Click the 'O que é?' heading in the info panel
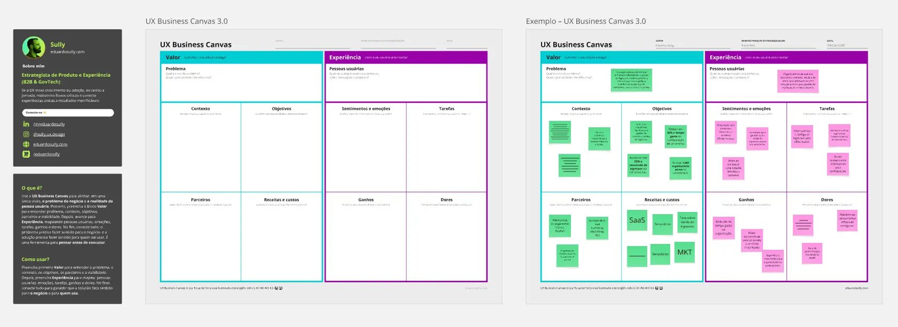This screenshot has height=327, width=898. [x=31, y=188]
